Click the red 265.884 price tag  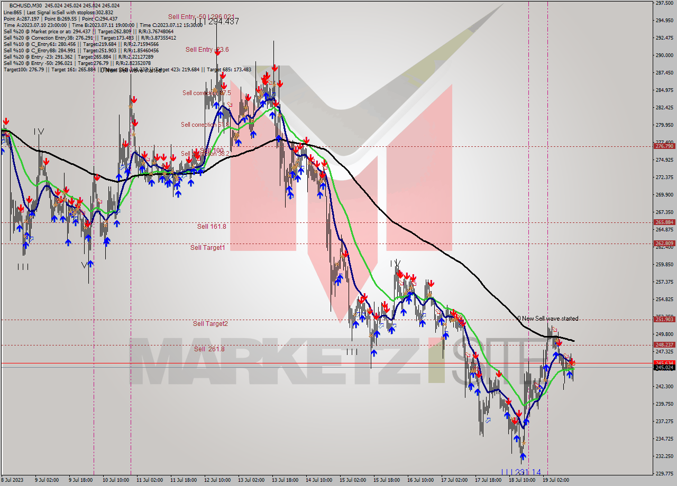pos(664,222)
